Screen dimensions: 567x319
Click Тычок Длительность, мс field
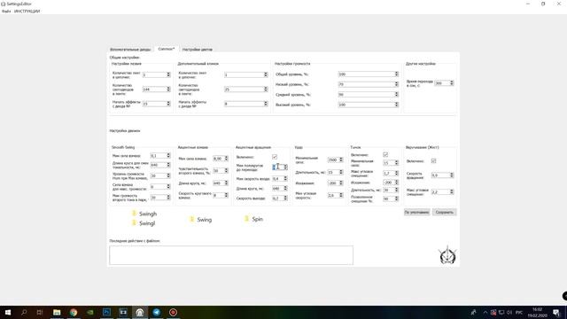click(391, 190)
